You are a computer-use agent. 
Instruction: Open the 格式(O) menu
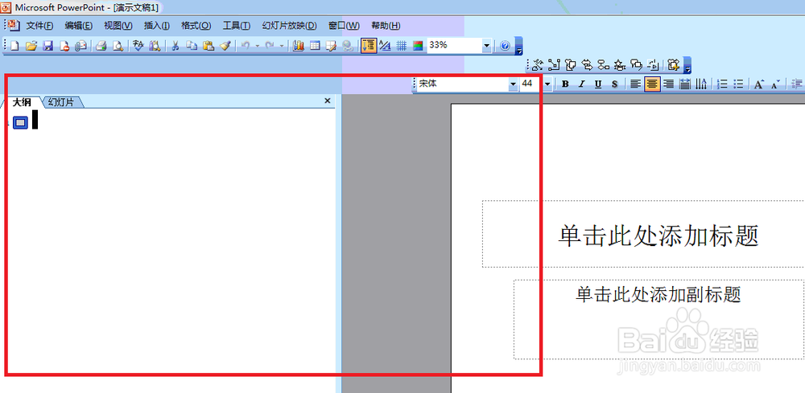click(x=196, y=26)
